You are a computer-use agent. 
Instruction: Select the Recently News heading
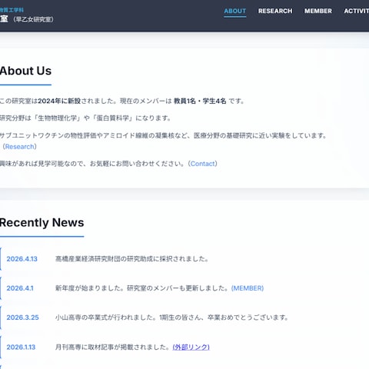pos(42,222)
